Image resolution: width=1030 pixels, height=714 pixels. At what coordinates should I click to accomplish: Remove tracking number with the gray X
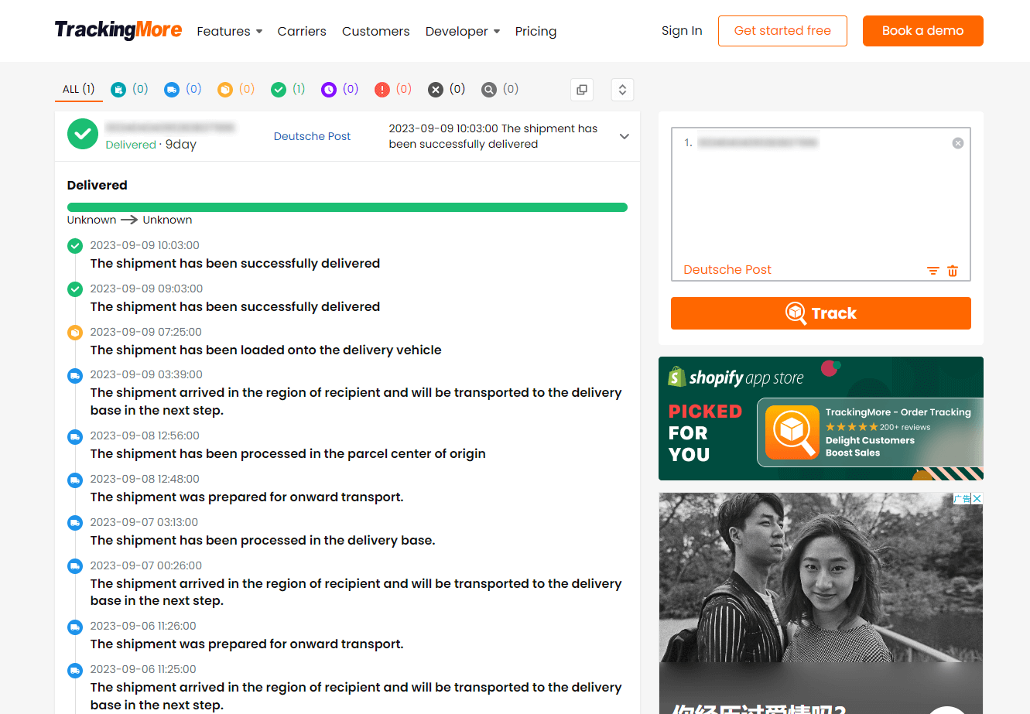[x=958, y=143]
